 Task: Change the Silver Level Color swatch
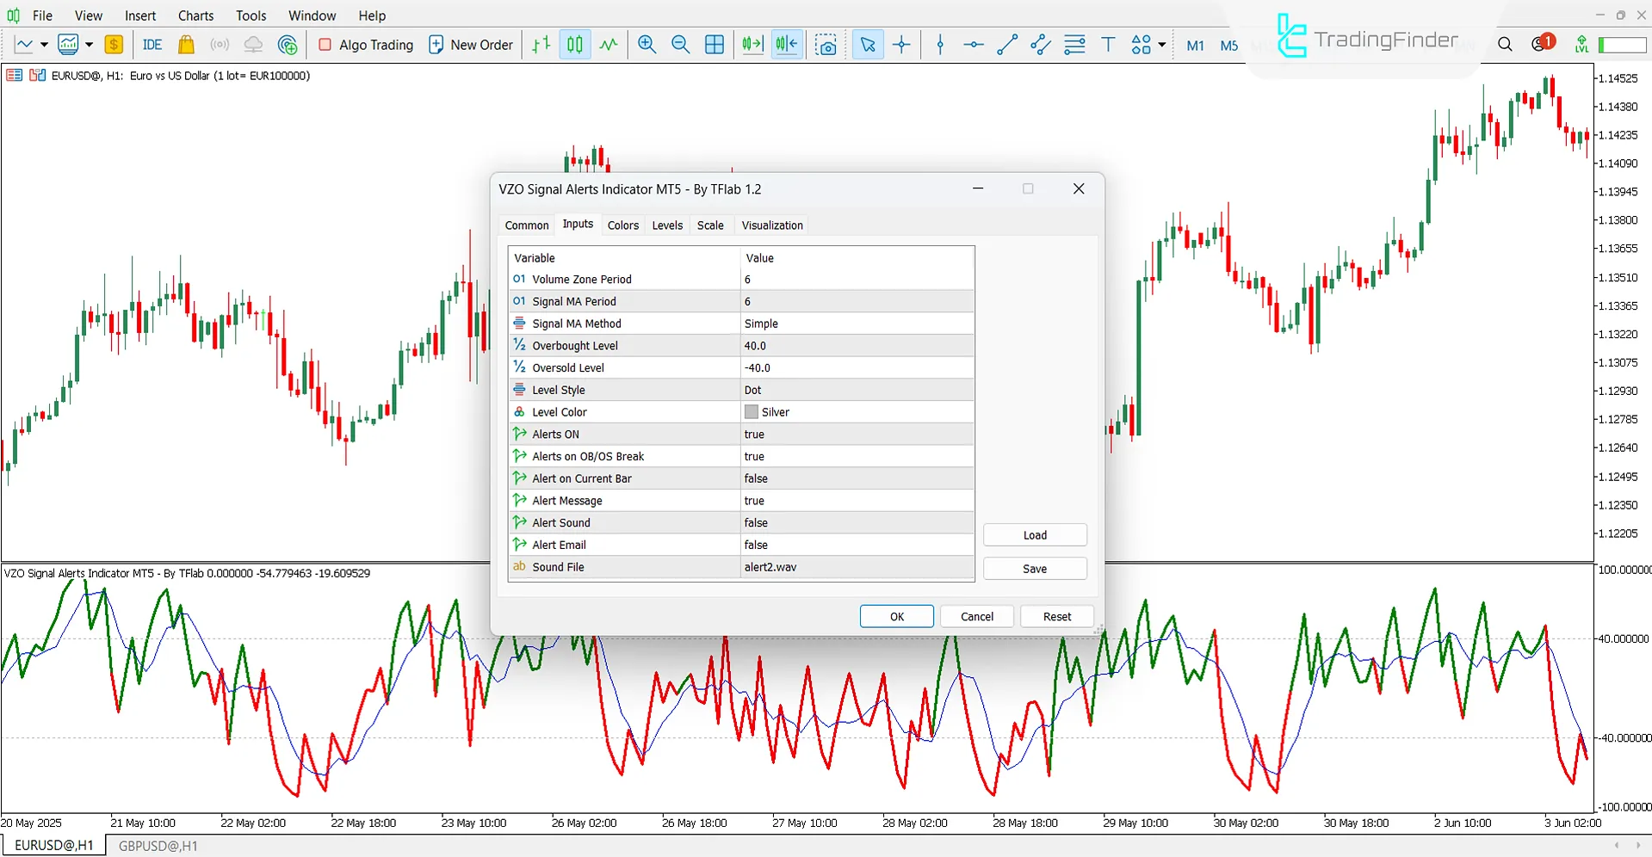tap(752, 411)
